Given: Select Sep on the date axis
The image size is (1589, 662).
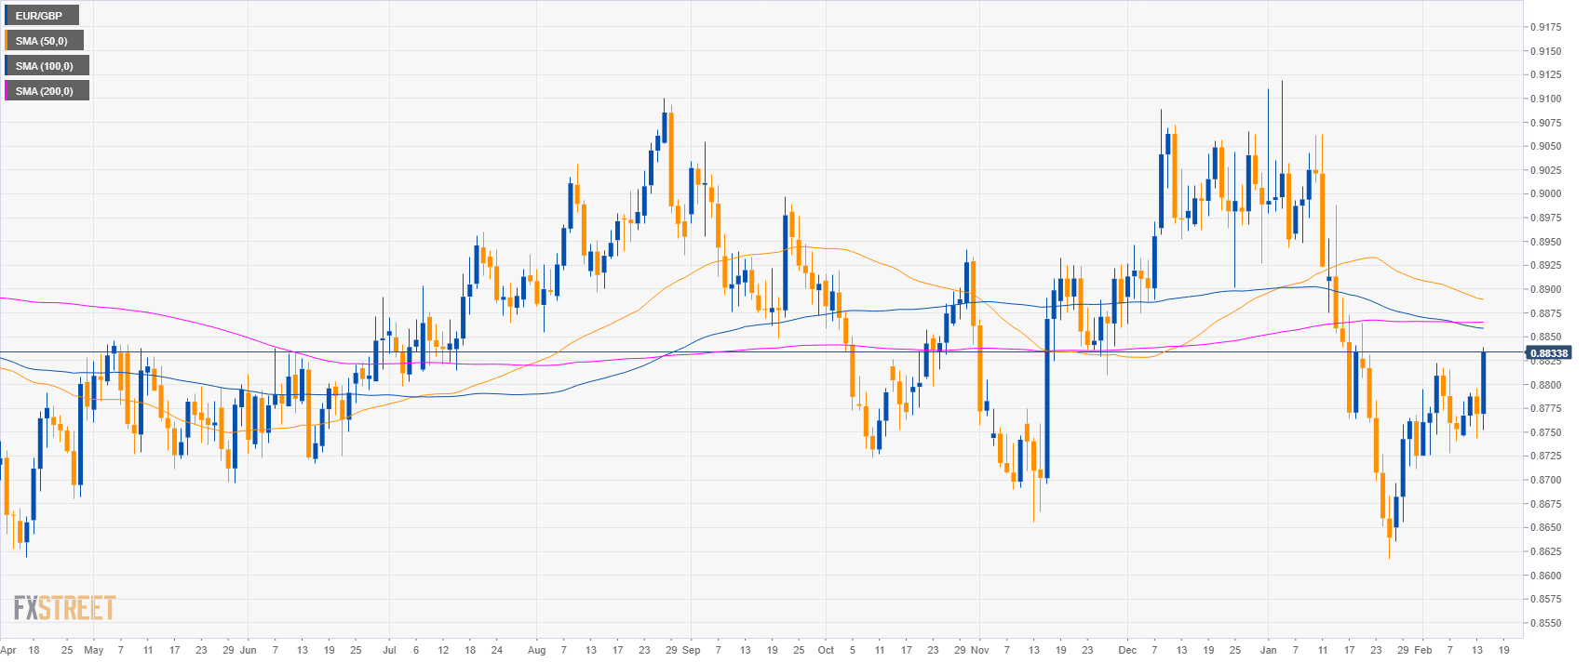Looking at the screenshot, I should coord(691,650).
